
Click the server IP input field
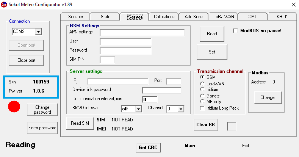(x=117, y=81)
